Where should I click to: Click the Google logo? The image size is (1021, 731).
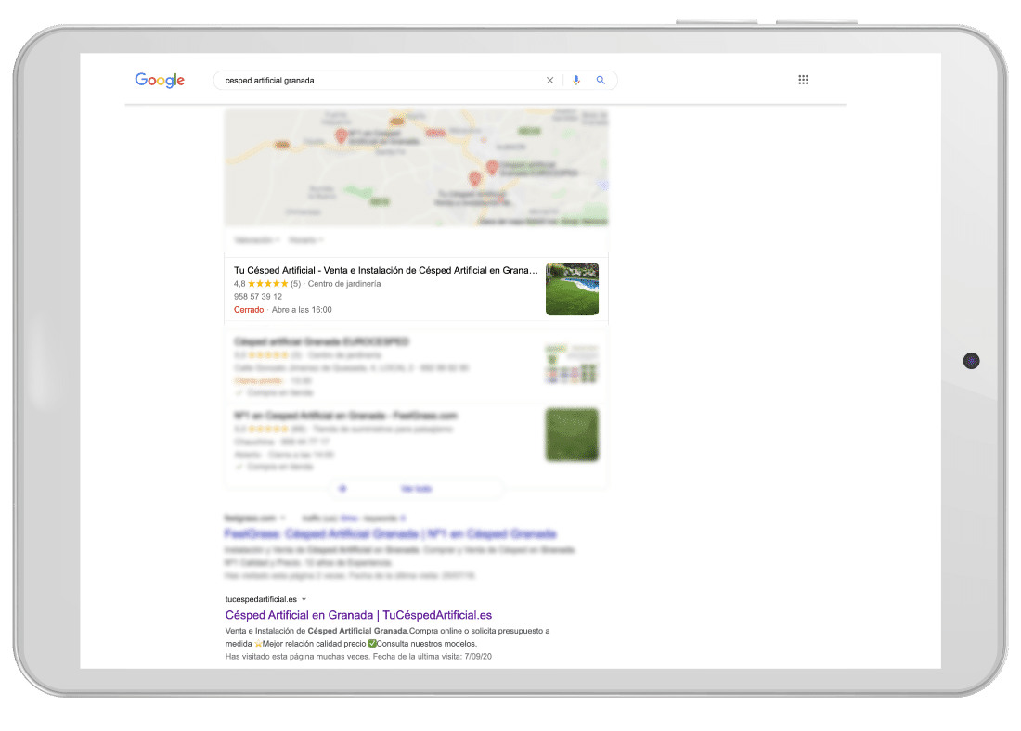click(160, 80)
